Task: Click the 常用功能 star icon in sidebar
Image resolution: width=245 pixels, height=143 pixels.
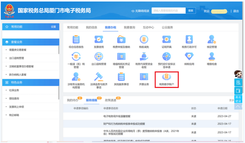Action: (7, 27)
